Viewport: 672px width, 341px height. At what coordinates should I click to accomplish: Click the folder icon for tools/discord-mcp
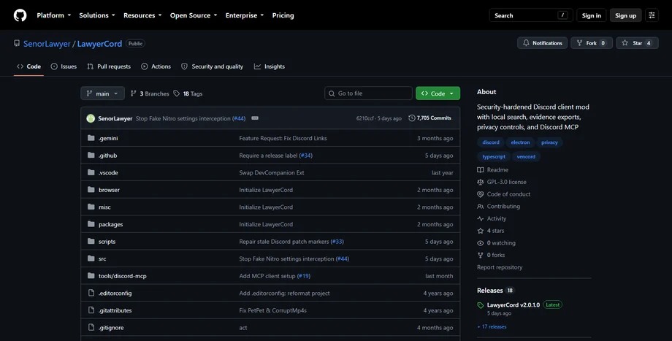[x=91, y=275]
